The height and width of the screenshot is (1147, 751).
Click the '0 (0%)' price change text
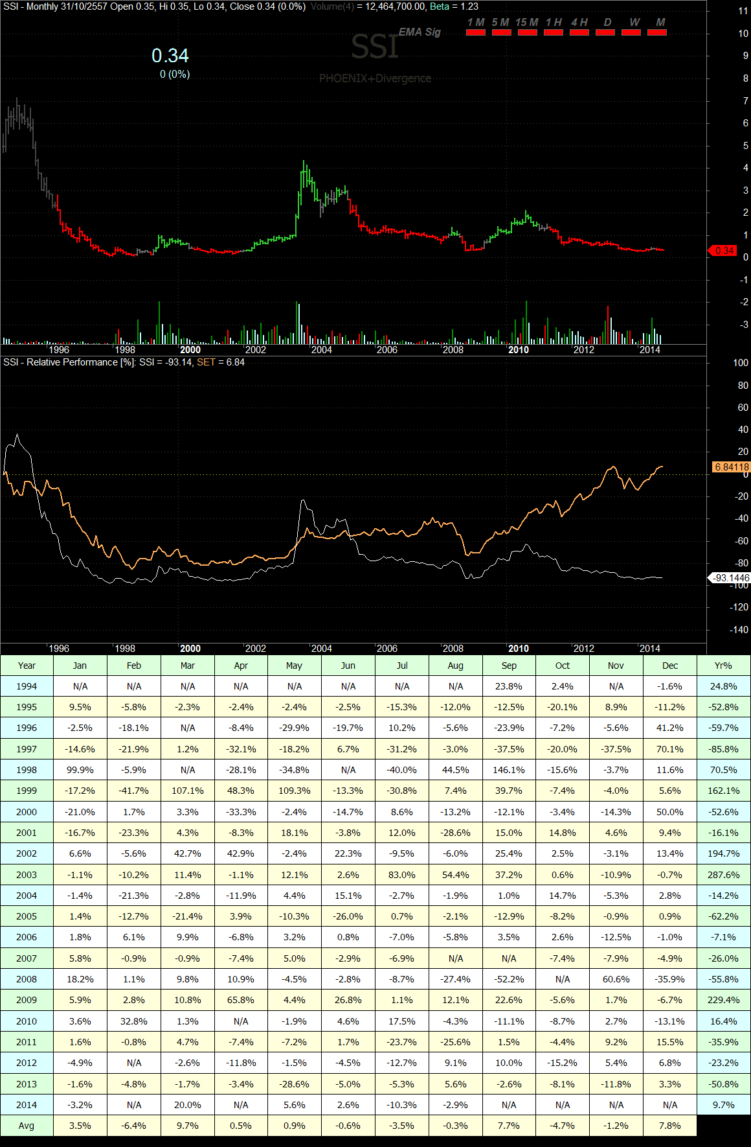tap(175, 75)
